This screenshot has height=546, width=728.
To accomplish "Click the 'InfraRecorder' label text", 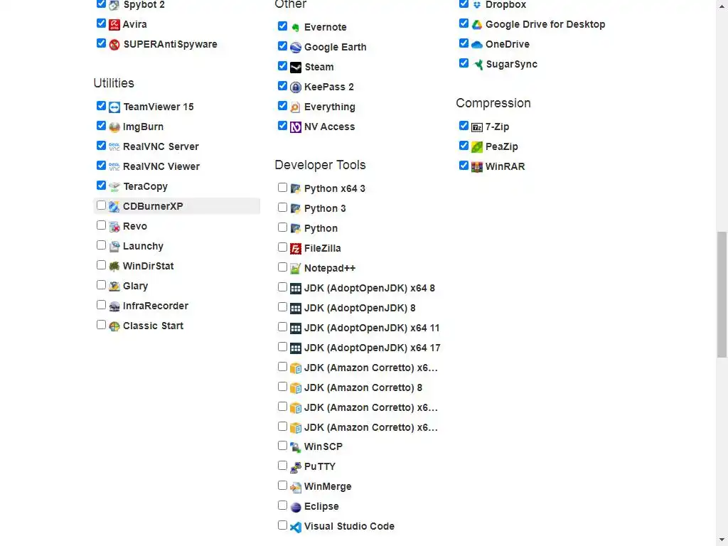I will click(156, 306).
